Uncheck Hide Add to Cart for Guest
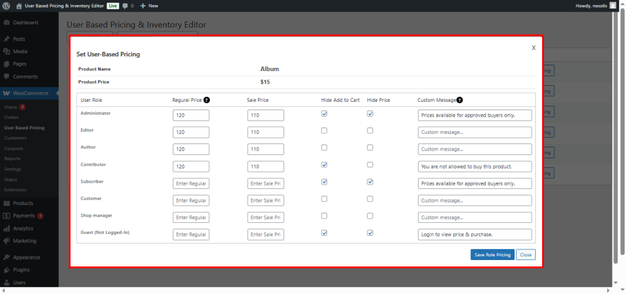The width and height of the screenshot is (626, 294). tap(324, 233)
